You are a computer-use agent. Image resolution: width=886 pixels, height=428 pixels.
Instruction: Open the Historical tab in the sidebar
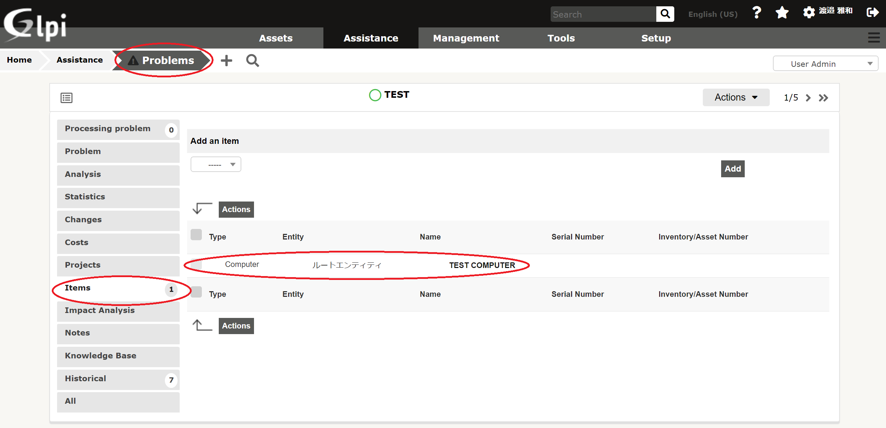85,378
